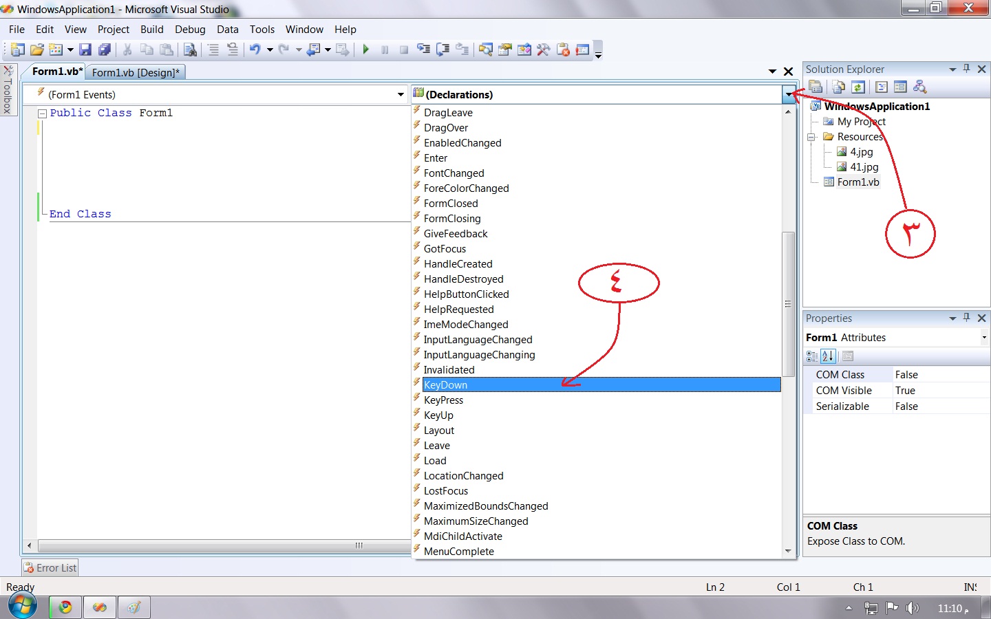This screenshot has width=991, height=619.
Task: Click the Add New Item toolbar icon
Action: click(x=56, y=50)
